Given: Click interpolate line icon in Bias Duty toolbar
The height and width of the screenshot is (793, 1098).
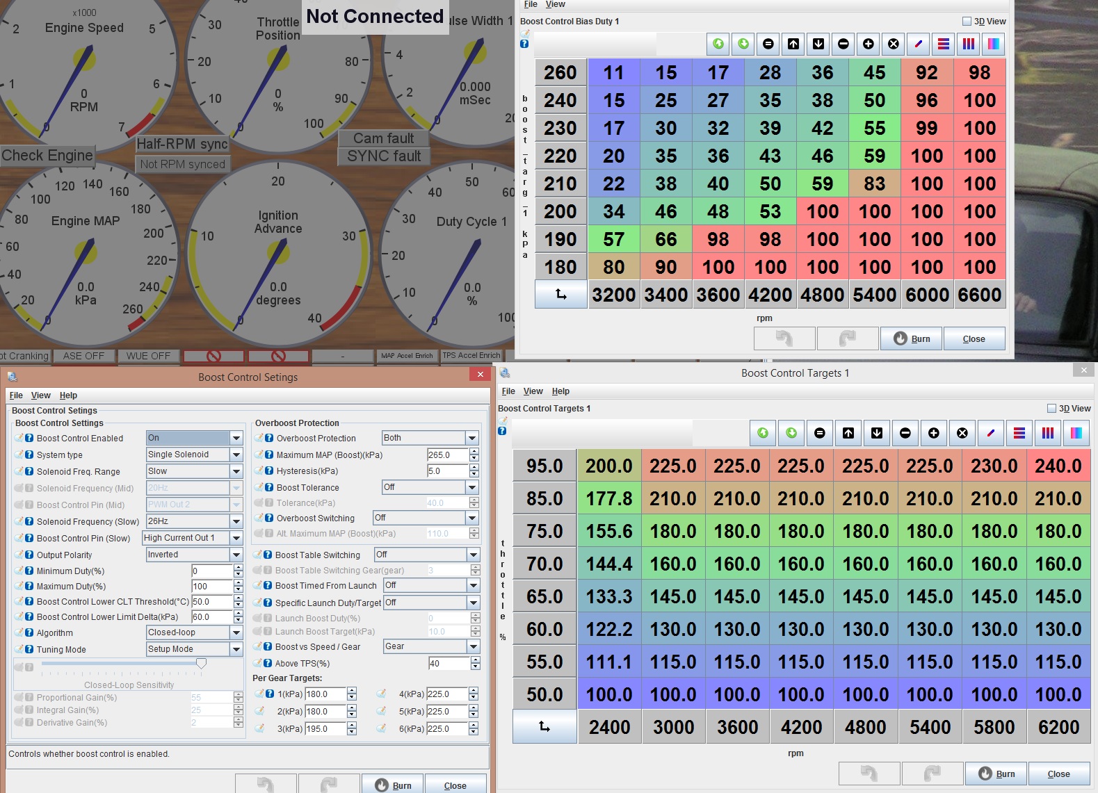Looking at the screenshot, I should [x=919, y=44].
